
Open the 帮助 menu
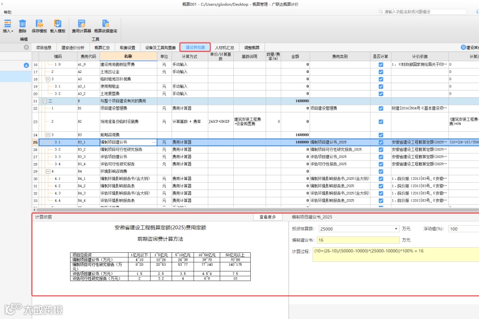click(7, 12)
